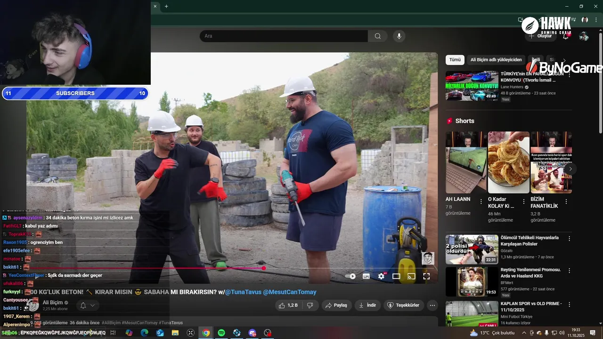603x339 pixels.
Task: Open options for AH LAANN short
Action: (481, 202)
